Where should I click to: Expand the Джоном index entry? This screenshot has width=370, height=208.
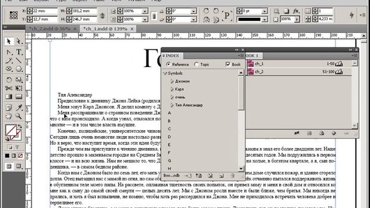tap(172, 81)
